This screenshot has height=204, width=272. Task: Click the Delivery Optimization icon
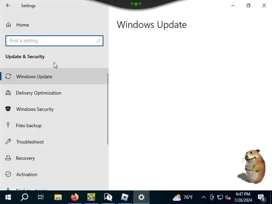pos(8,92)
